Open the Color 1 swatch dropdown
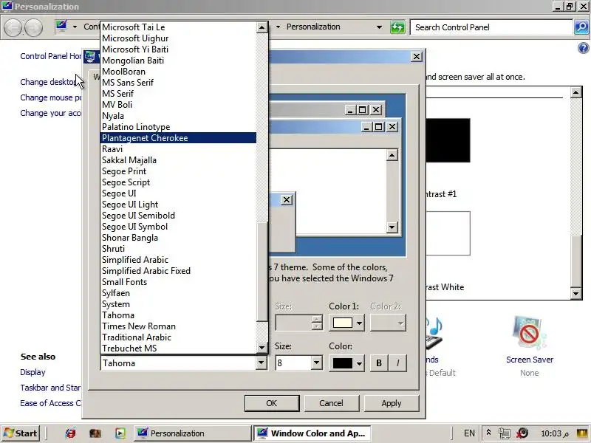Viewport: 591px width, 443px height. 359,323
